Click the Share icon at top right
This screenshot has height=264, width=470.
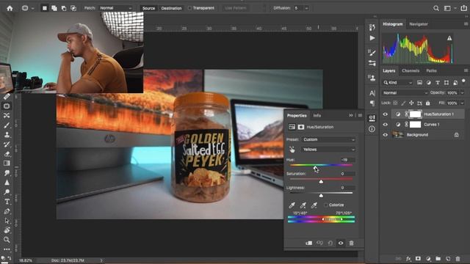[463, 8]
